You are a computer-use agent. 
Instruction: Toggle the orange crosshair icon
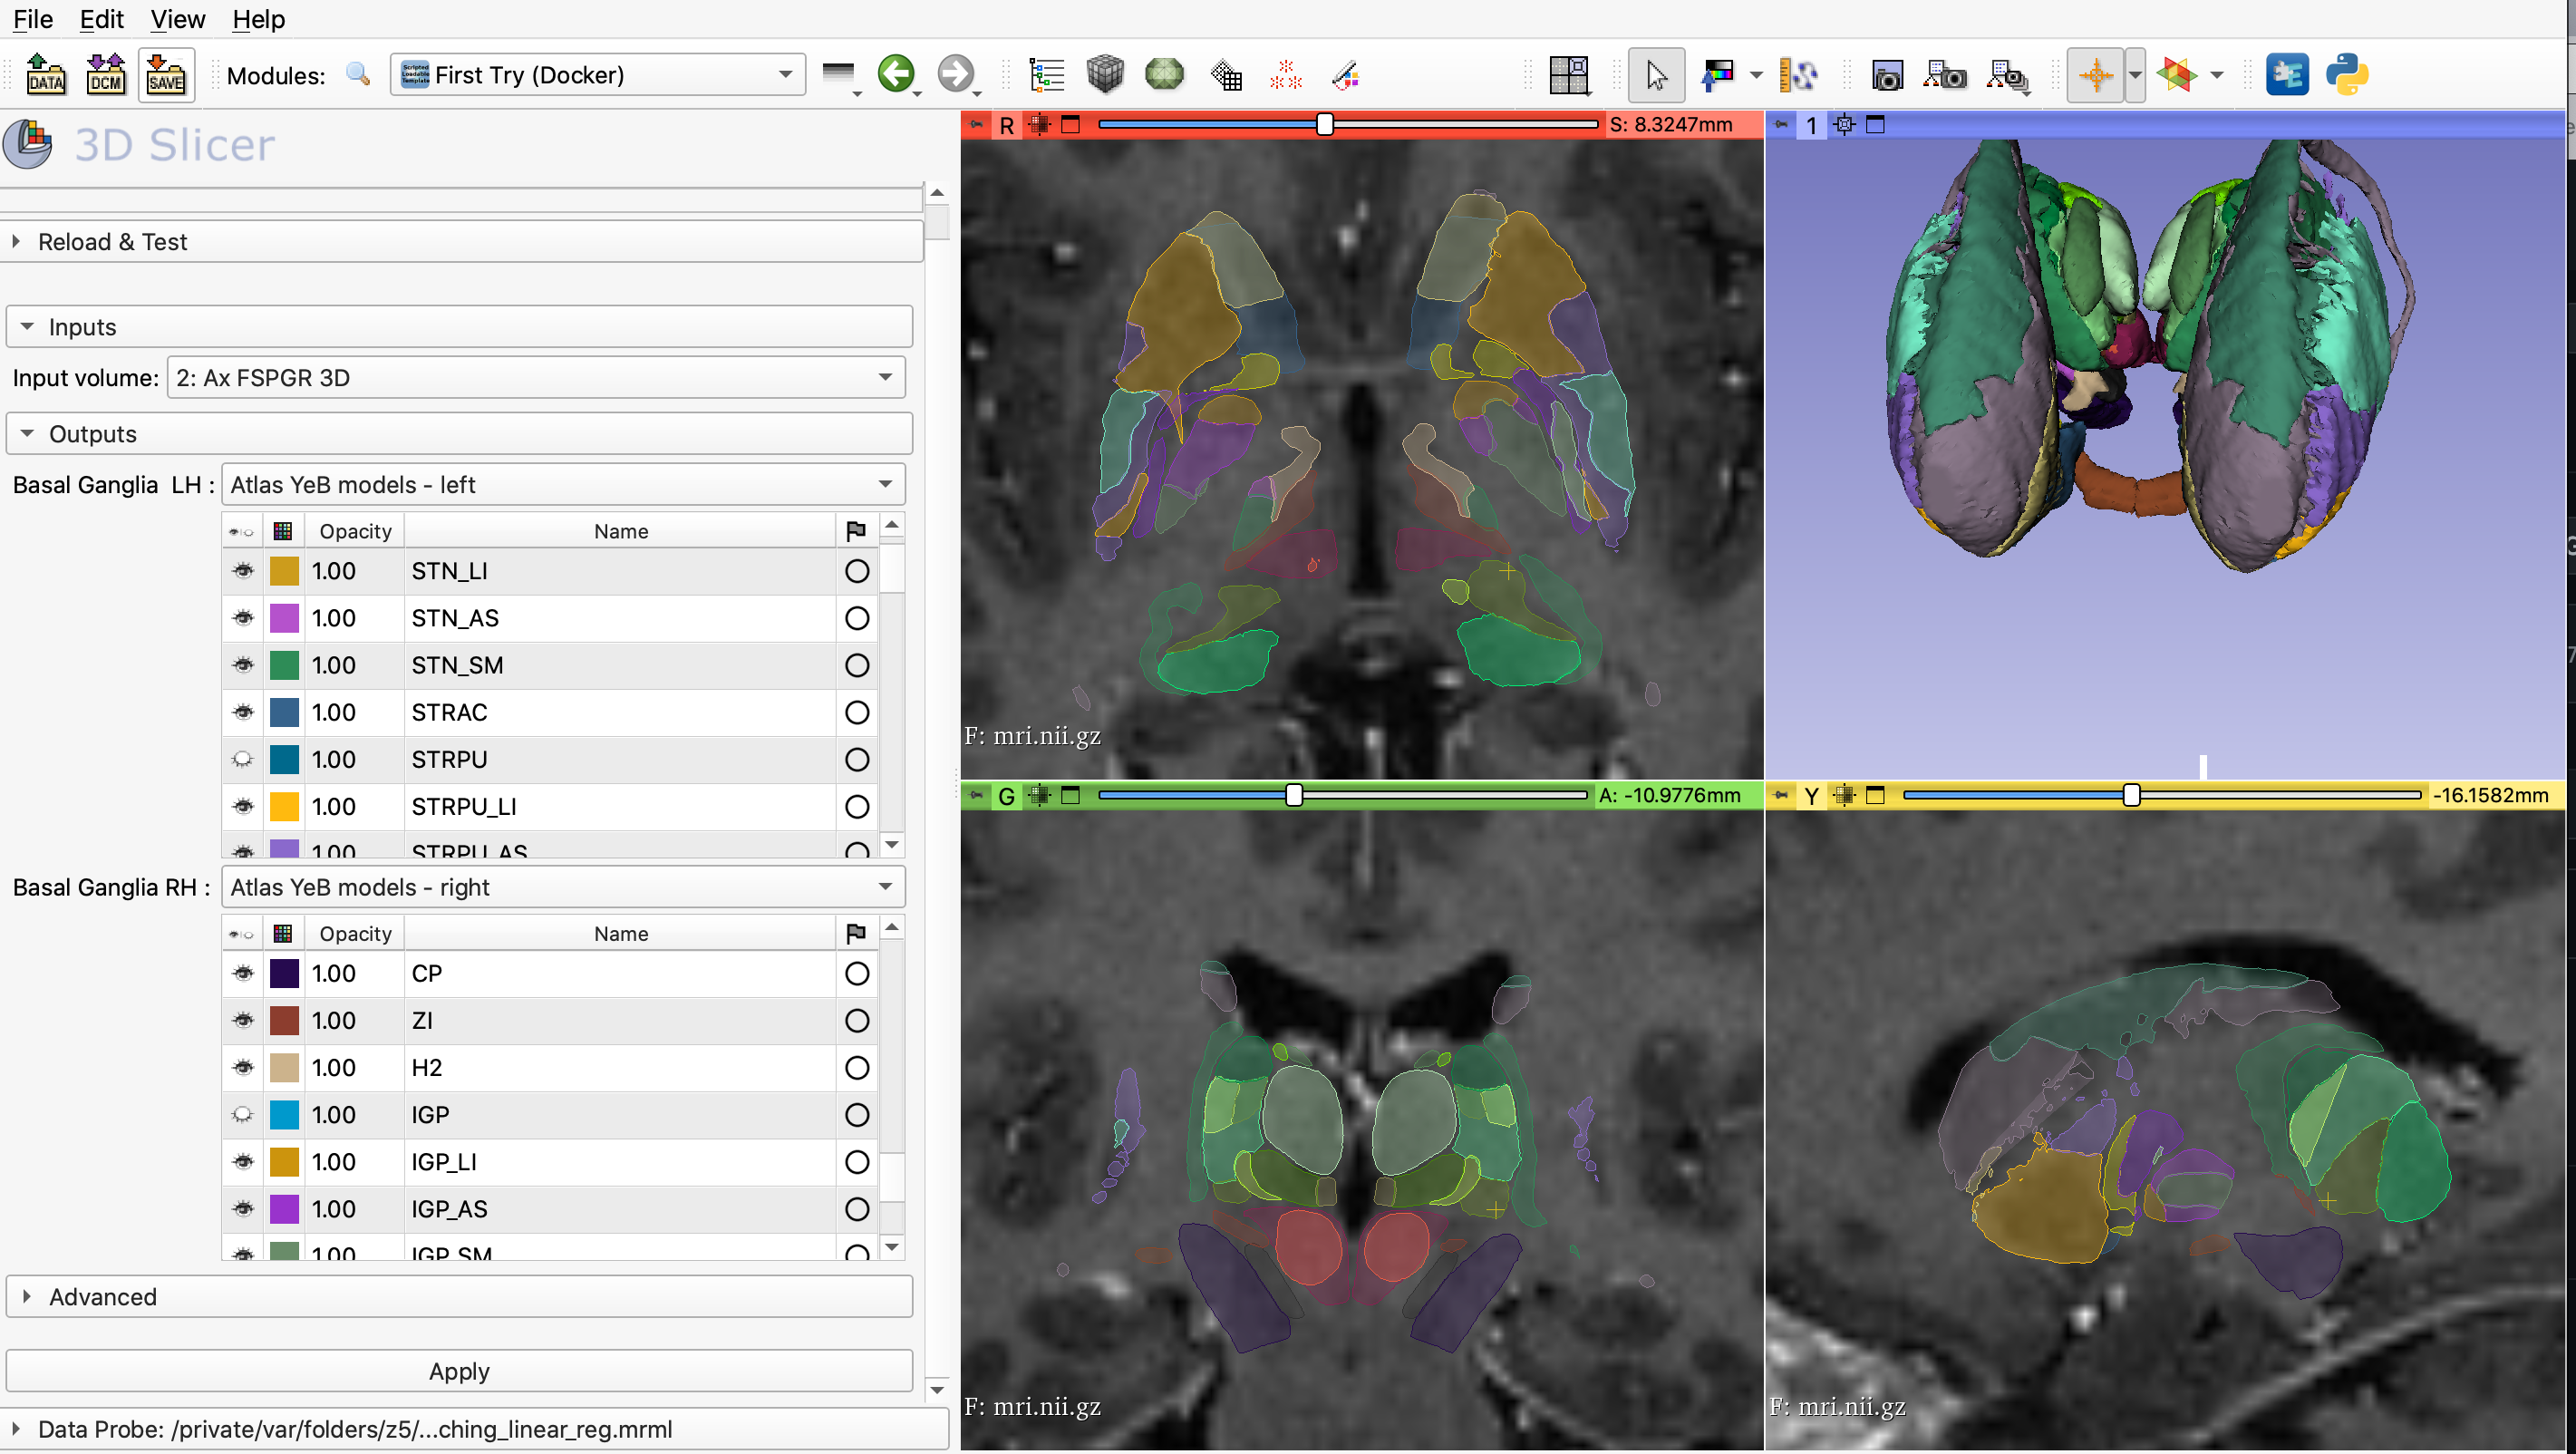[x=2094, y=75]
